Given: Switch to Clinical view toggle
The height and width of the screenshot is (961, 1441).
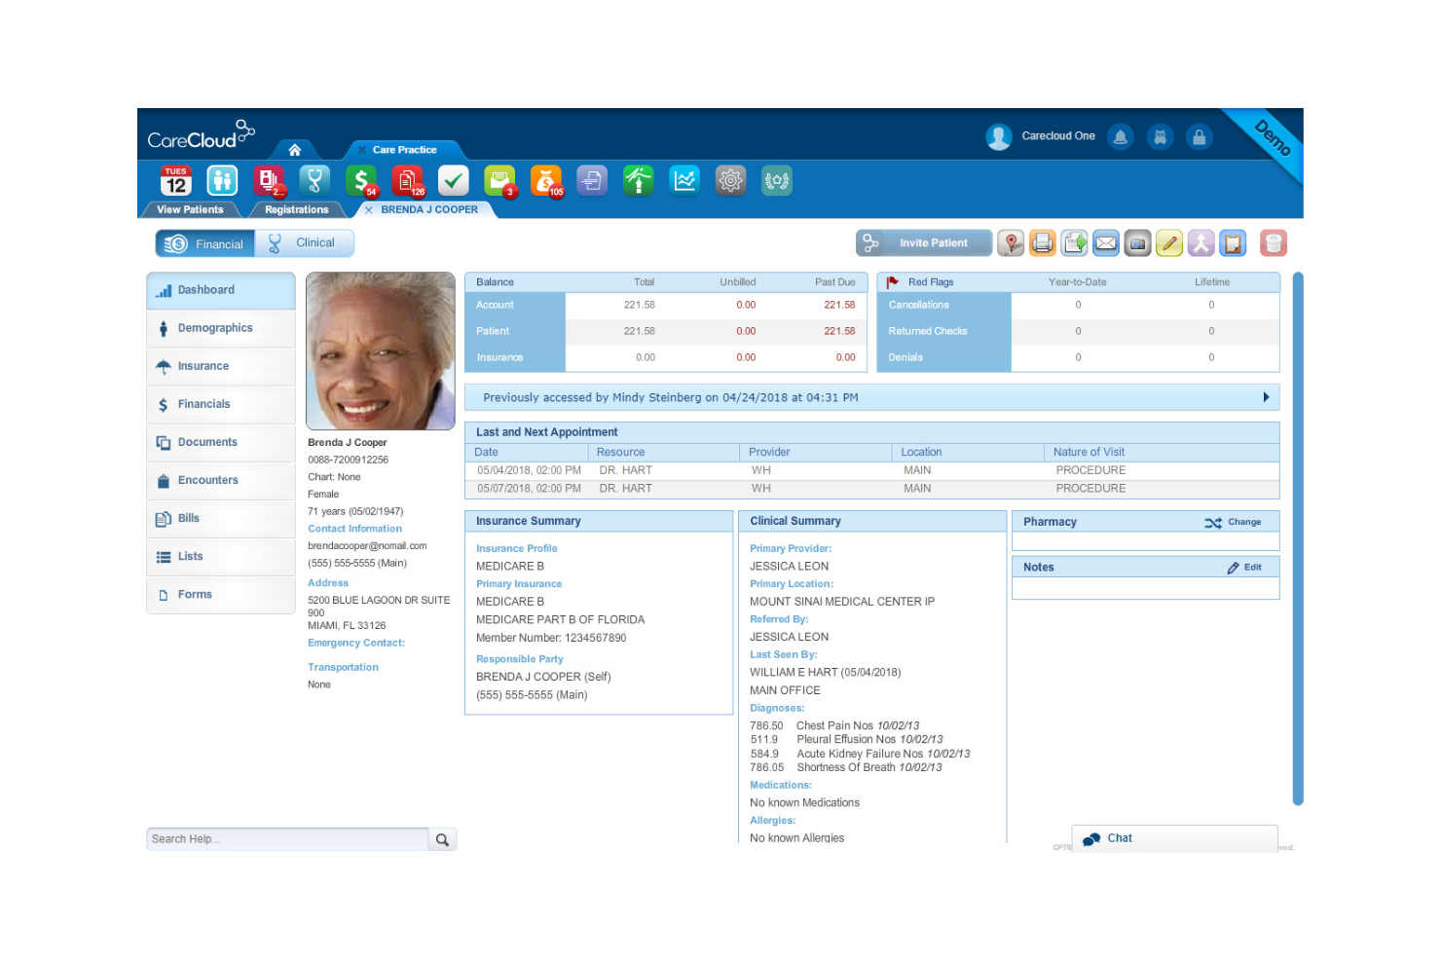Looking at the screenshot, I should point(304,243).
